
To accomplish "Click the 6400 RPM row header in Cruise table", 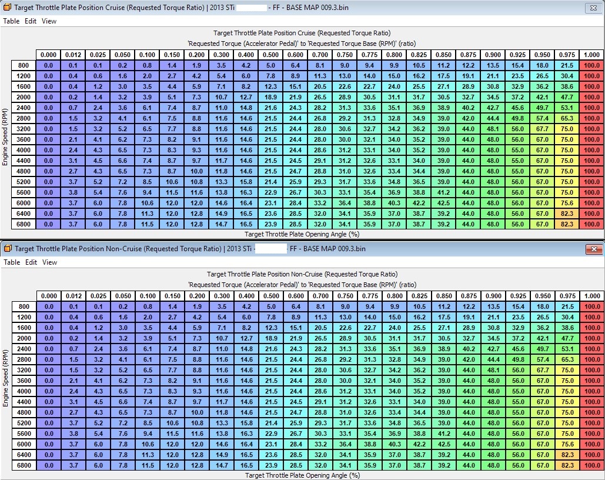I will pyautogui.click(x=24, y=214).
